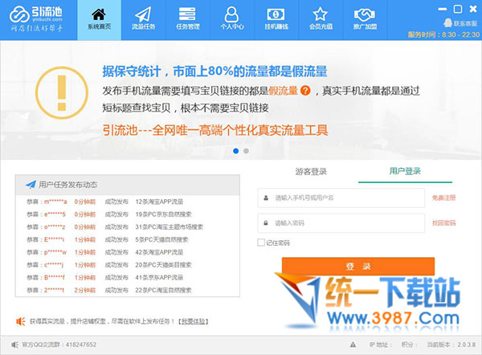Open the 找回密码 link
This screenshot has height=355, width=482.
(x=443, y=223)
